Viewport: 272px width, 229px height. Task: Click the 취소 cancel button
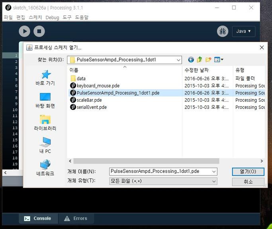tap(248, 182)
